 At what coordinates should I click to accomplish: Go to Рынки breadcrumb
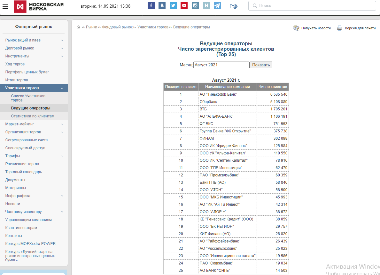click(91, 27)
